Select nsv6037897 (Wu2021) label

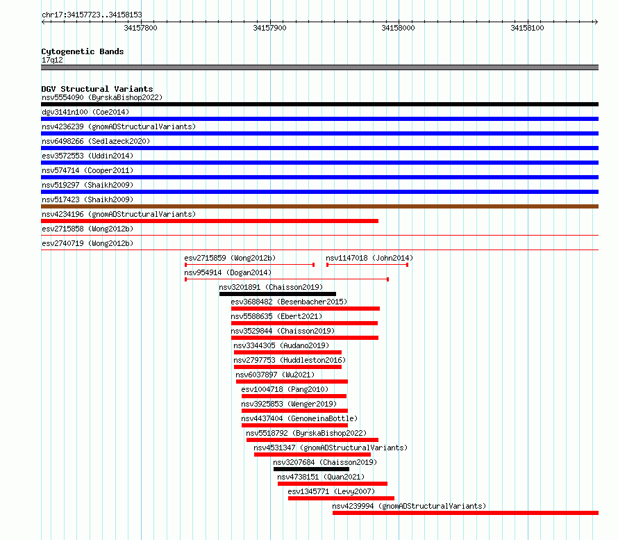click(x=275, y=375)
